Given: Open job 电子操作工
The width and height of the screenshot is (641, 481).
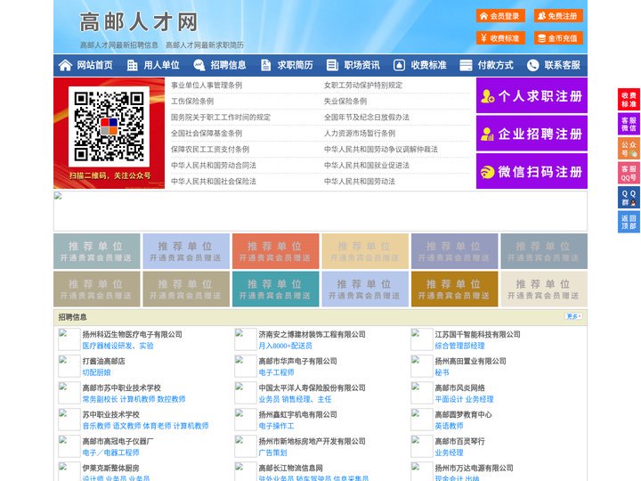Looking at the screenshot, I should point(276,426).
